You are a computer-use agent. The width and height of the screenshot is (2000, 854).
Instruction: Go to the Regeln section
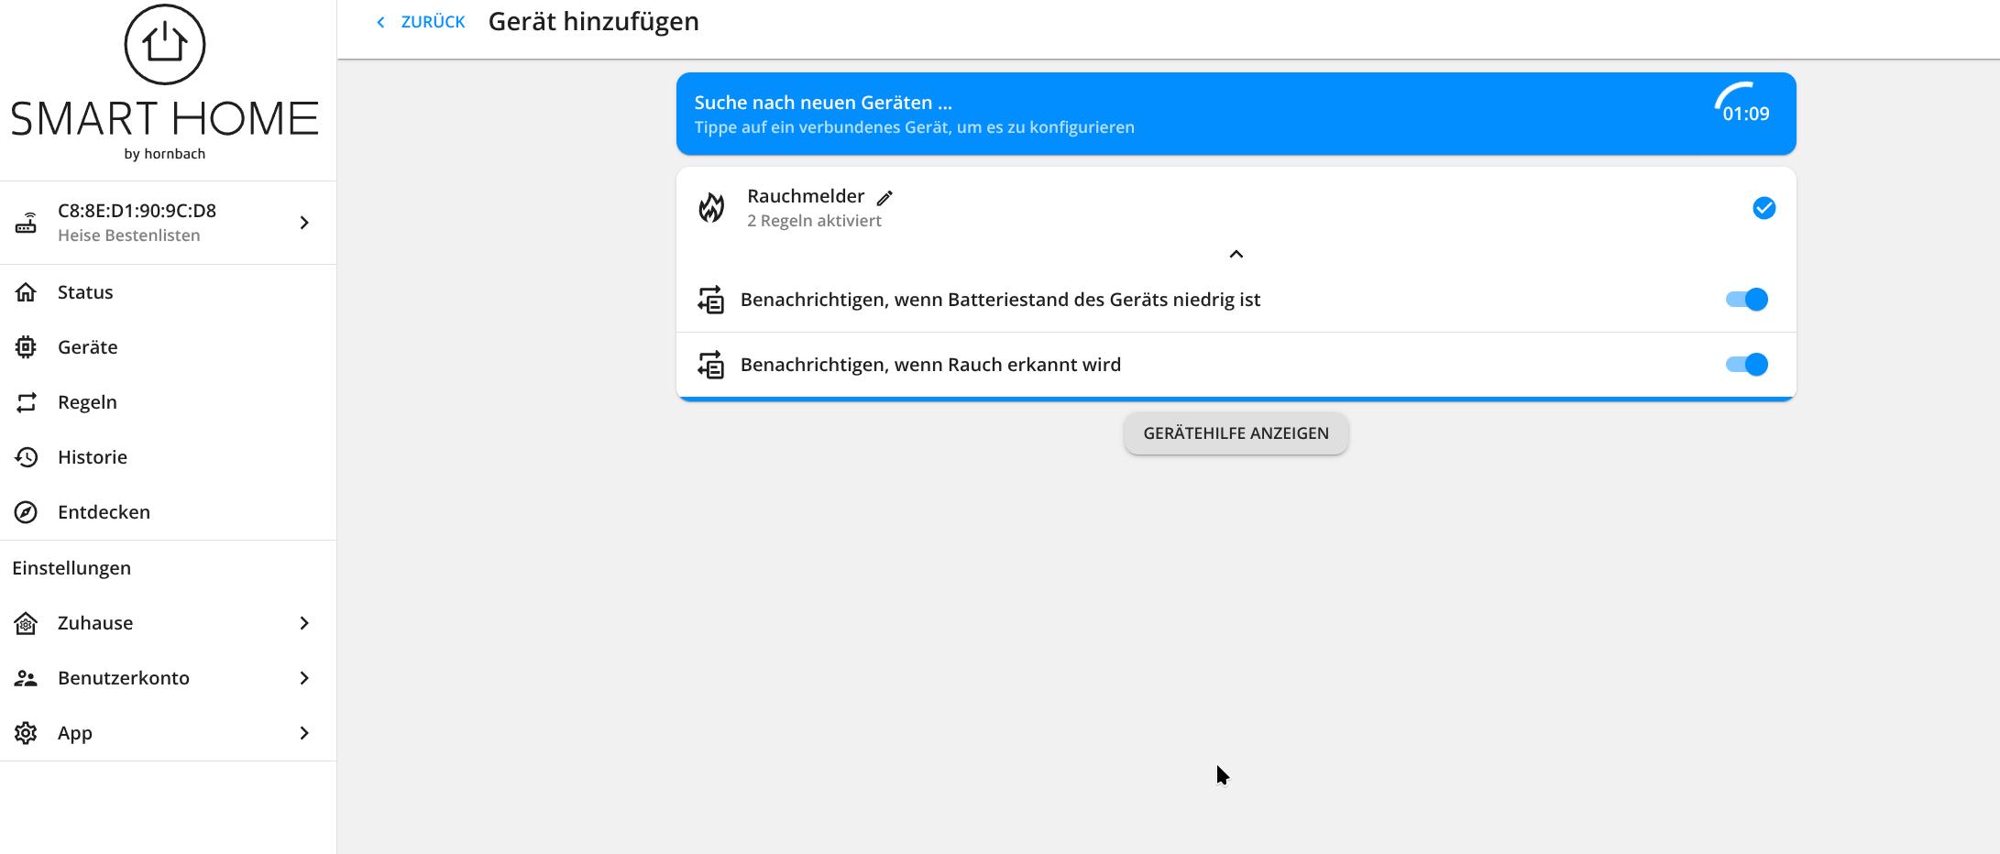point(169,402)
